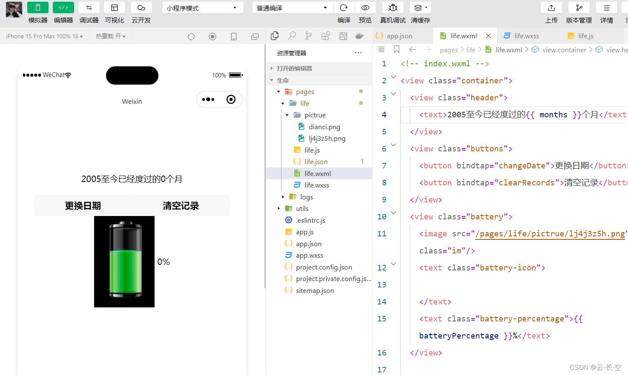The width and height of the screenshot is (628, 375).
Task: Open the mini program capsule menu dots
Action: pyautogui.click(x=208, y=99)
